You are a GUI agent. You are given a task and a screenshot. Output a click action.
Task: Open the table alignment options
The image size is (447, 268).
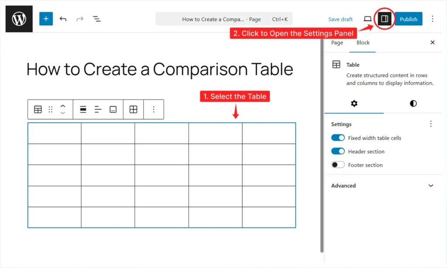point(83,110)
